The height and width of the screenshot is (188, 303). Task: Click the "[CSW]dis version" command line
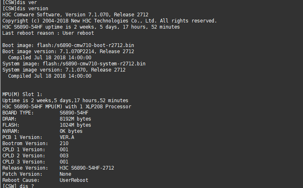pyautogui.click(x=25, y=9)
